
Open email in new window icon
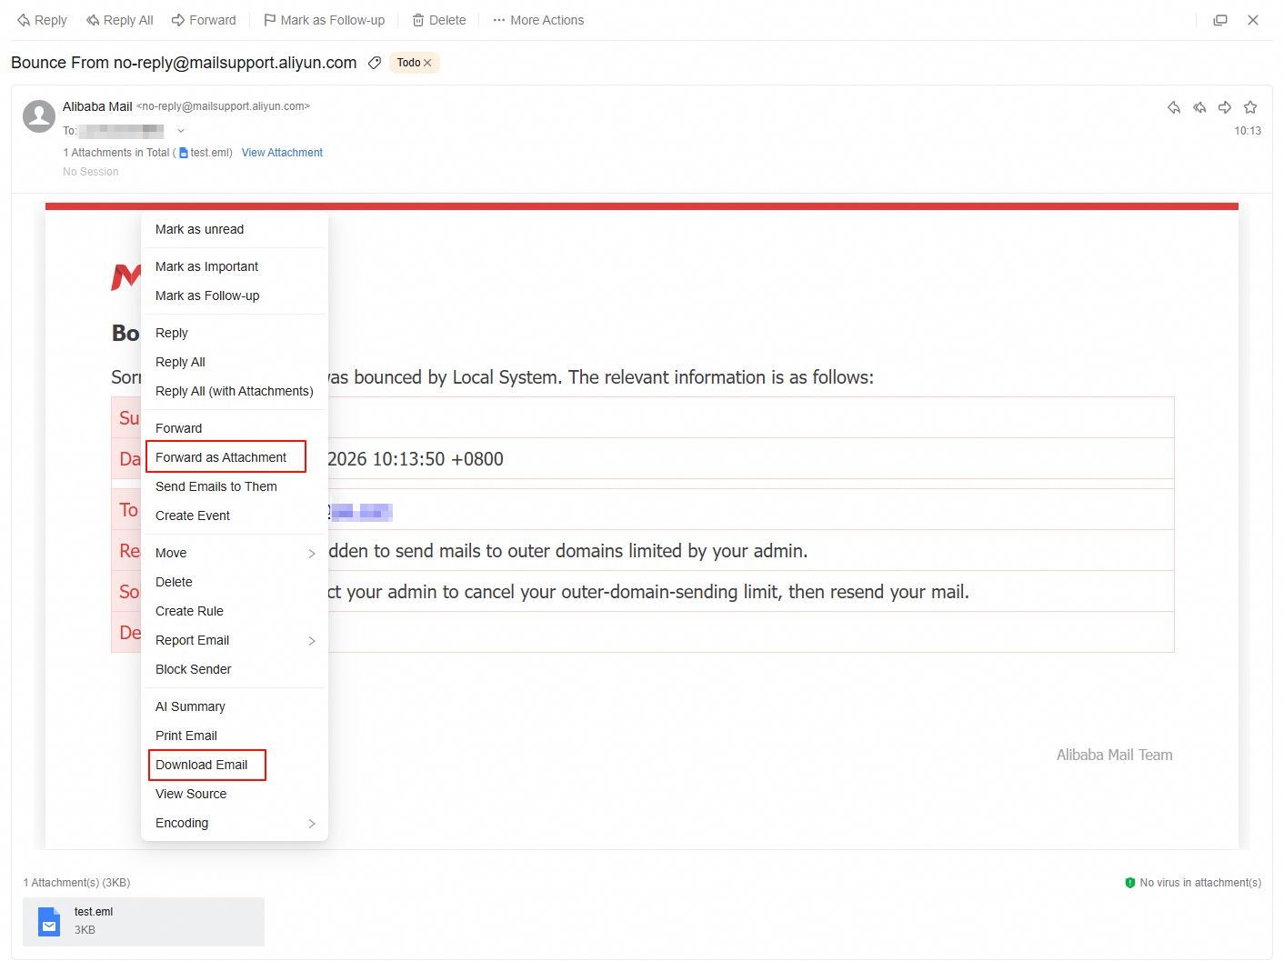1220,20
